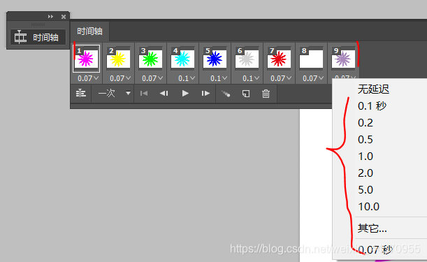Open frame 5 delay dropdown
This screenshot has width=427, height=262.
click(219, 78)
